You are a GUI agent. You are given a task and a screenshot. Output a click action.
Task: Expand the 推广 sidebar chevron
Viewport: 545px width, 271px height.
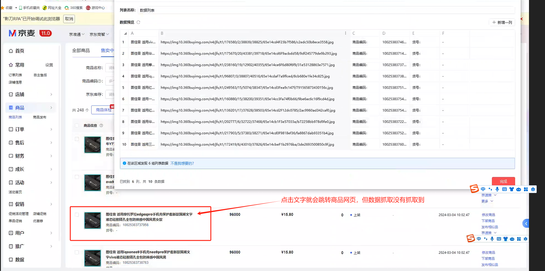pos(51,246)
